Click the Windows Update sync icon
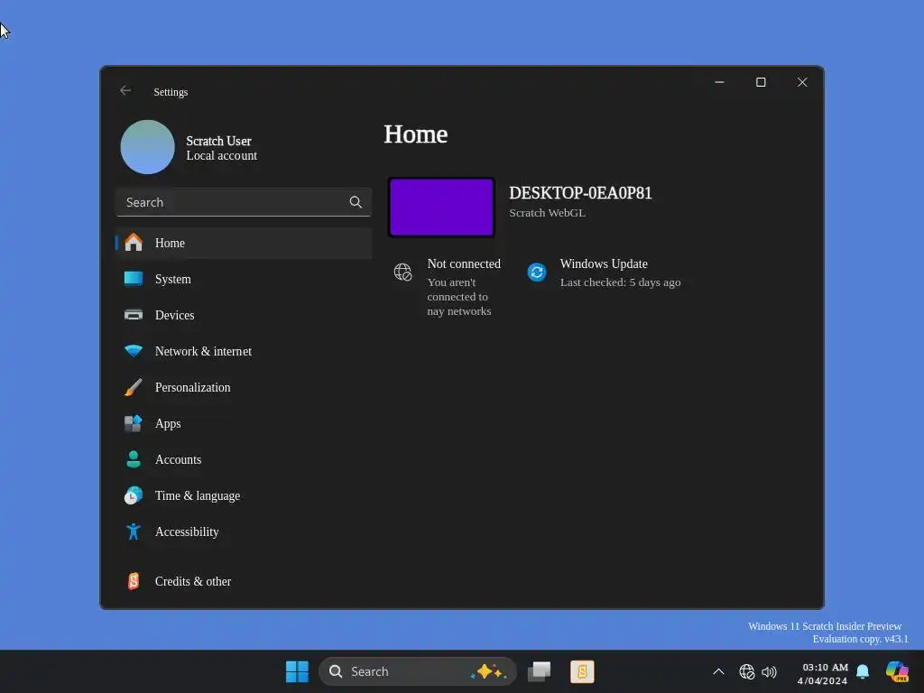The image size is (924, 693). point(537,273)
